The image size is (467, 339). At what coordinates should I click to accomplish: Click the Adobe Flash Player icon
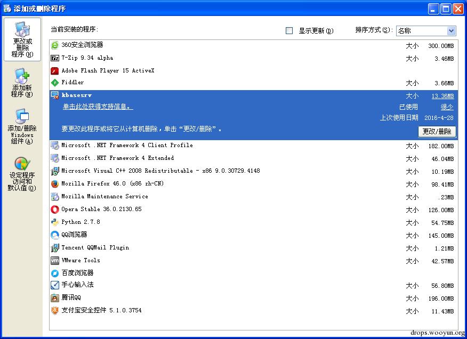[55, 71]
